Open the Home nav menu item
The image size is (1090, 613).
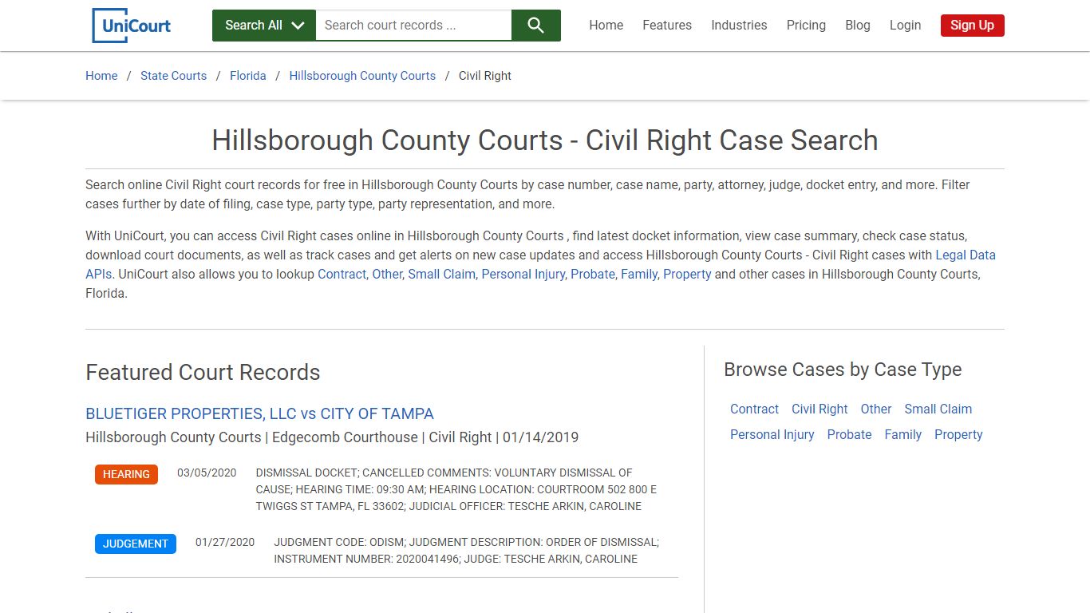coord(606,26)
